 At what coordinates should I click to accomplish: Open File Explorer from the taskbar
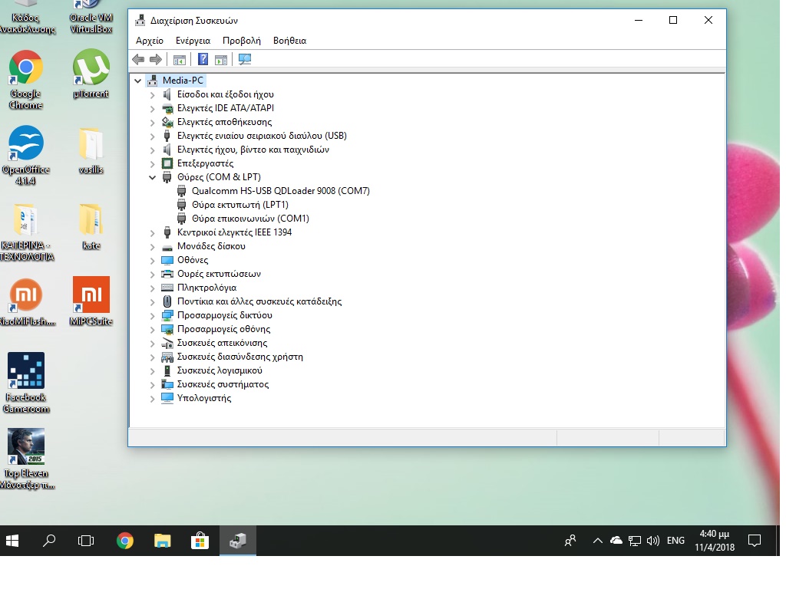coord(162,541)
